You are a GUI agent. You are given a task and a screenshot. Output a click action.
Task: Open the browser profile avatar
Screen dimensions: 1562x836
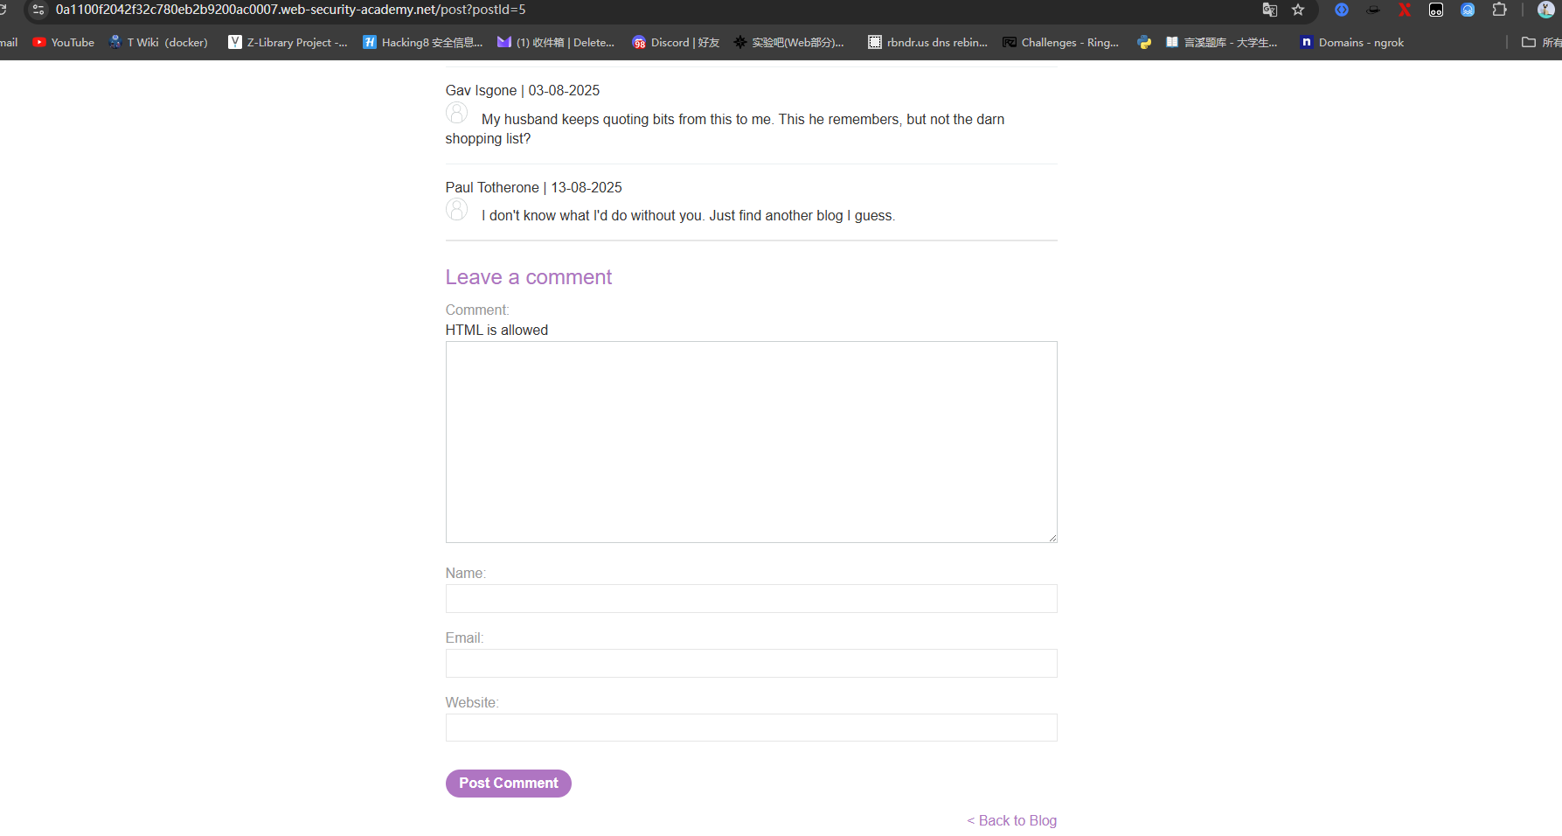tap(1545, 10)
